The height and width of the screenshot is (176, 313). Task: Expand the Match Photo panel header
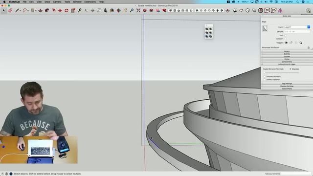tap(287, 88)
